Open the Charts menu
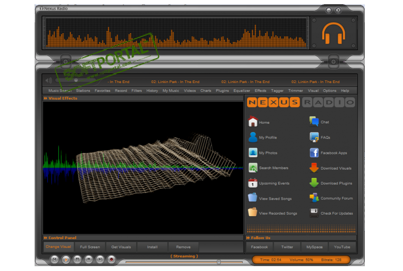Image resolution: width=403 pixels, height=271 pixels. click(205, 90)
